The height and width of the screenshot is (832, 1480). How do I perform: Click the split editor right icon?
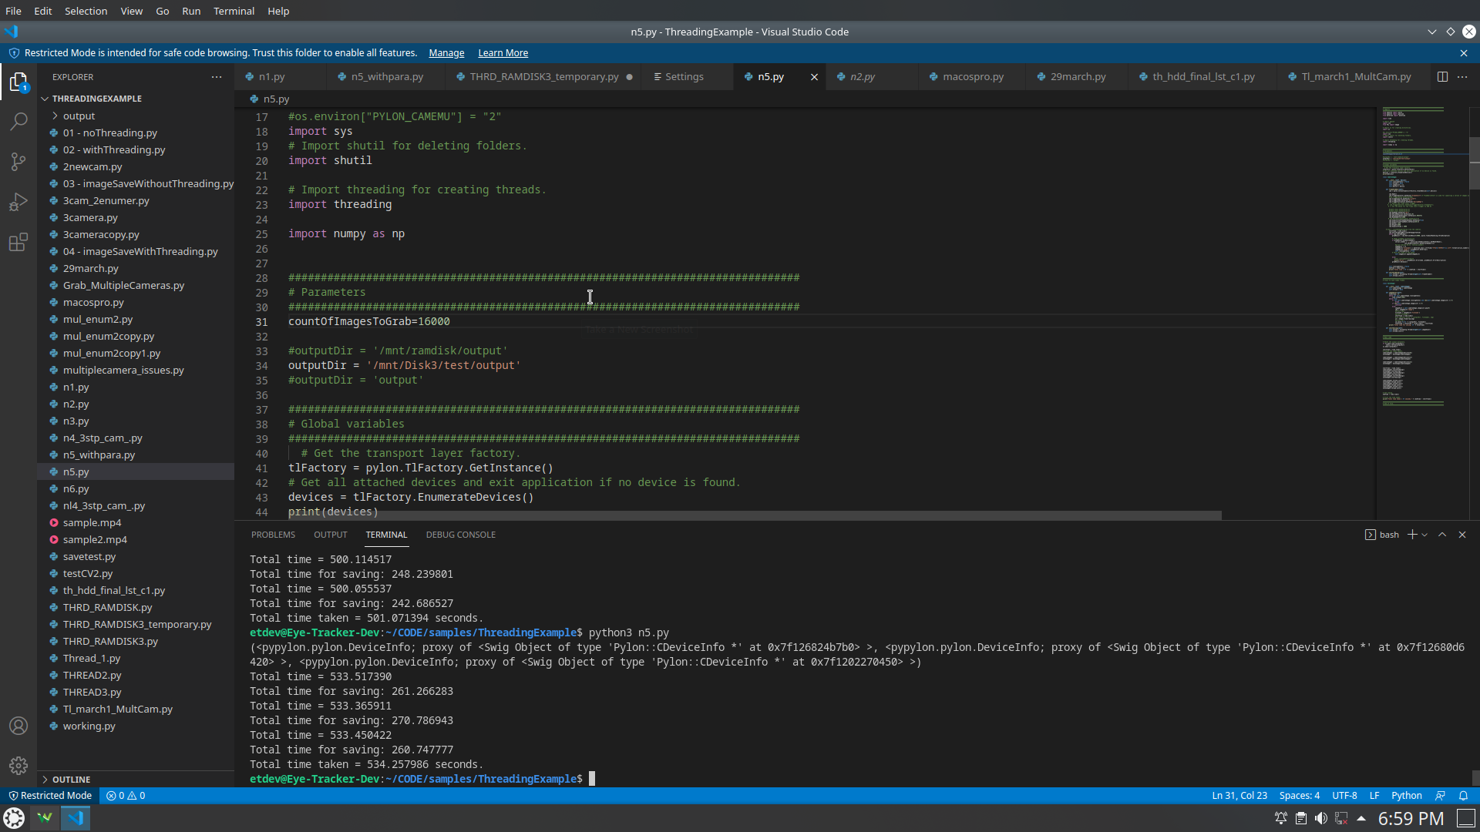(x=1442, y=76)
